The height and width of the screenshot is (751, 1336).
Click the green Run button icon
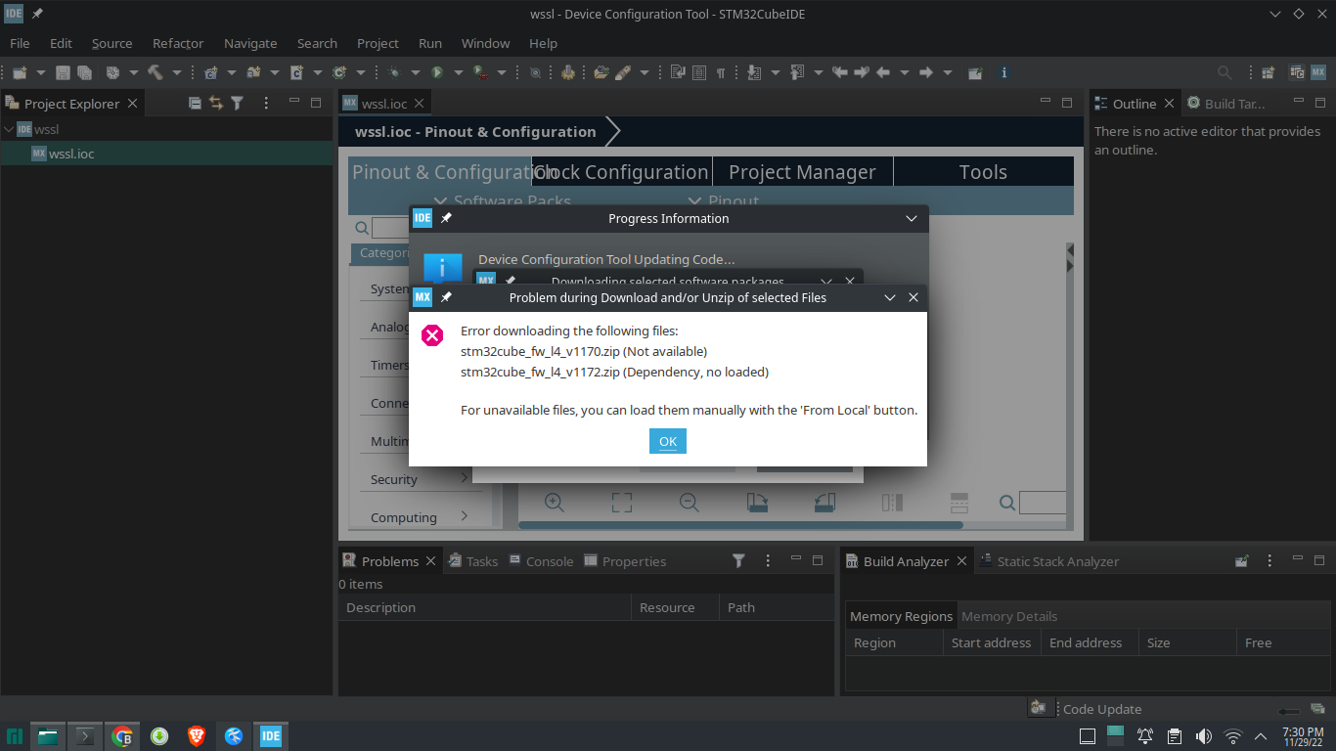tap(437, 72)
